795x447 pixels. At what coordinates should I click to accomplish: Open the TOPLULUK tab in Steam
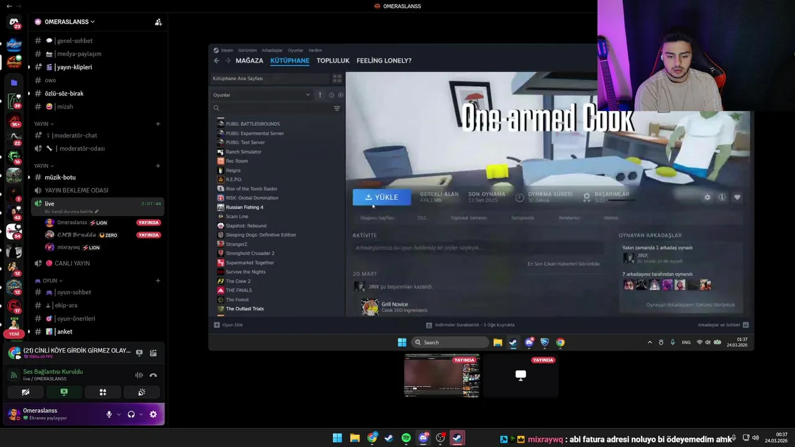pos(333,60)
